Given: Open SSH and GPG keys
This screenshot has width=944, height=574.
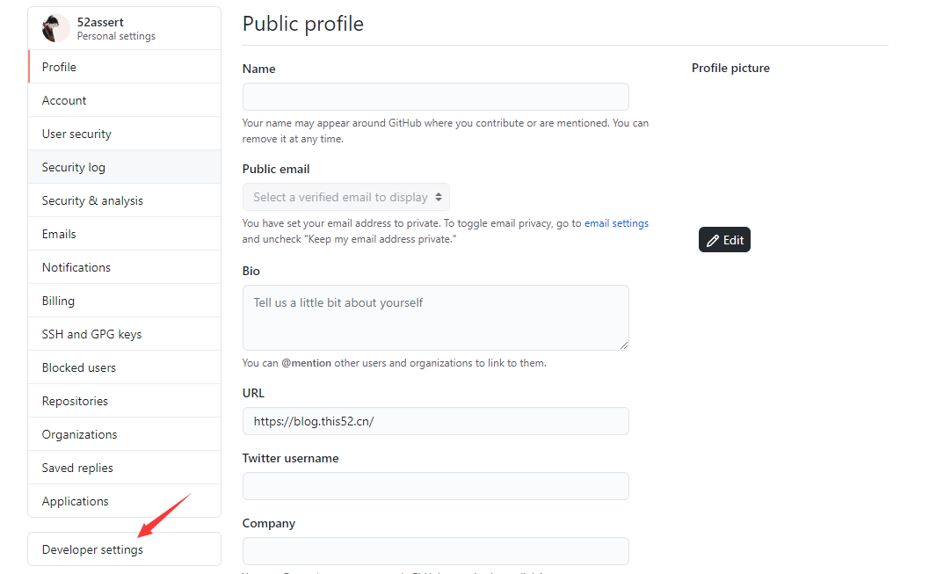Looking at the screenshot, I should (x=125, y=334).
